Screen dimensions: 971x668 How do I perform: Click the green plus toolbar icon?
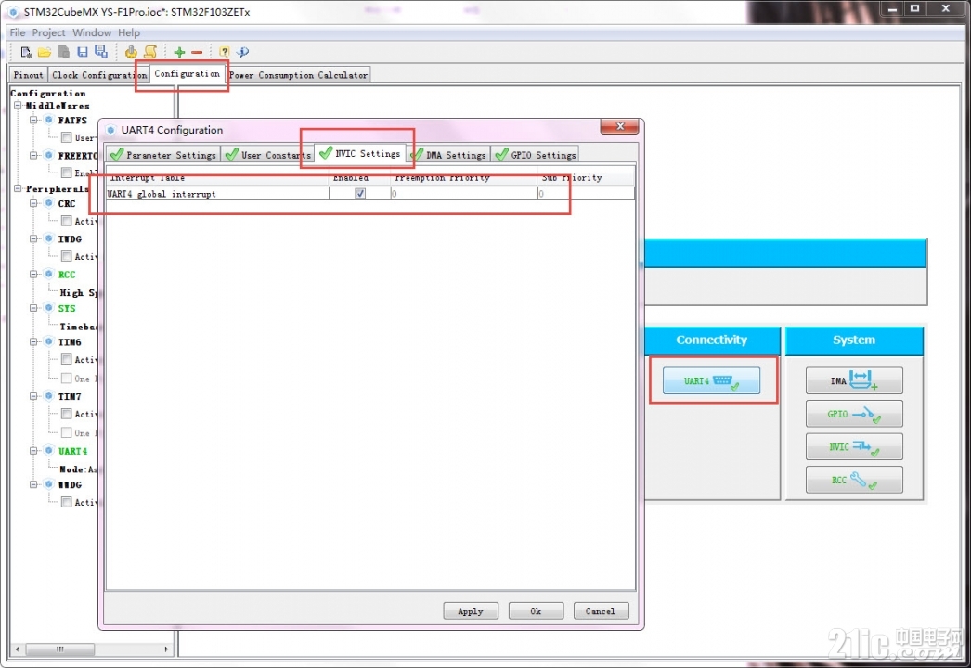tap(179, 52)
